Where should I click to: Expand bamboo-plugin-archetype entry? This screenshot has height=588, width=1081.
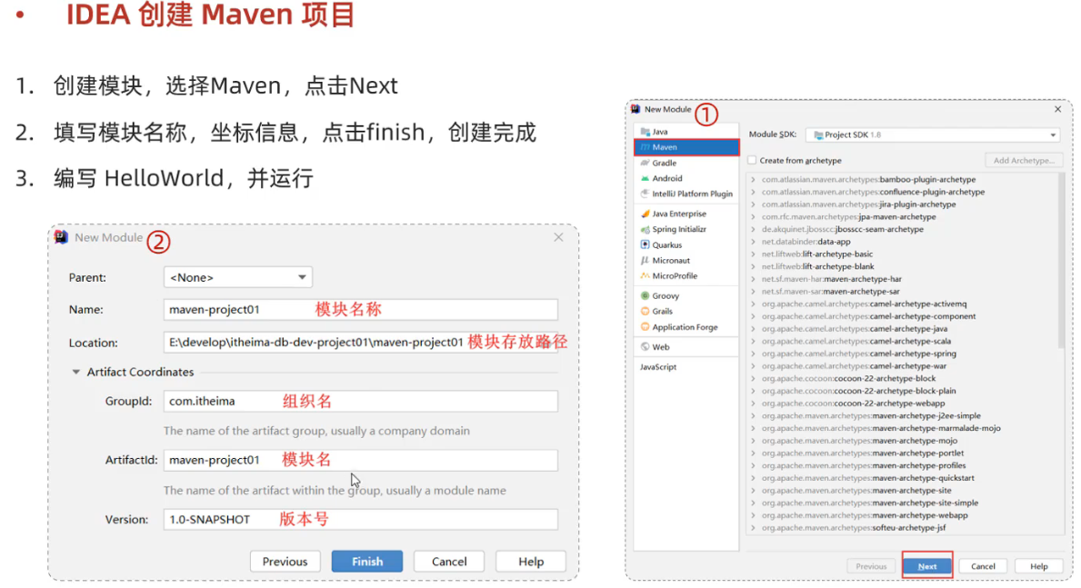pyautogui.click(x=753, y=180)
